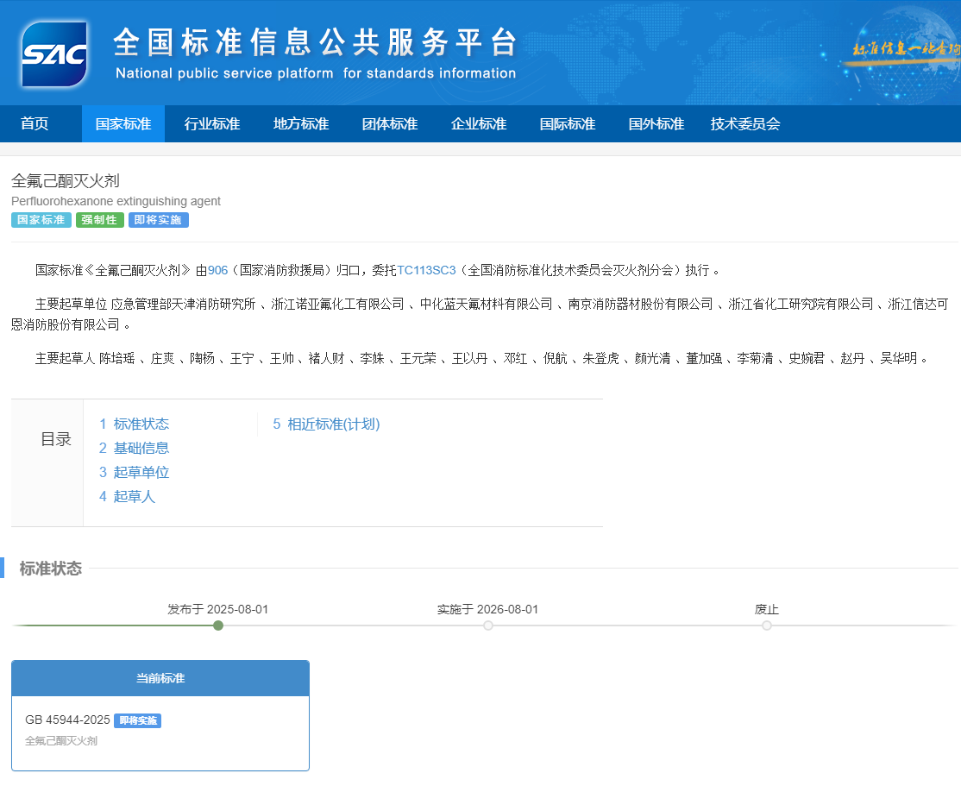Open the 企业标准 navigation tab
The height and width of the screenshot is (792, 961).
479,124
